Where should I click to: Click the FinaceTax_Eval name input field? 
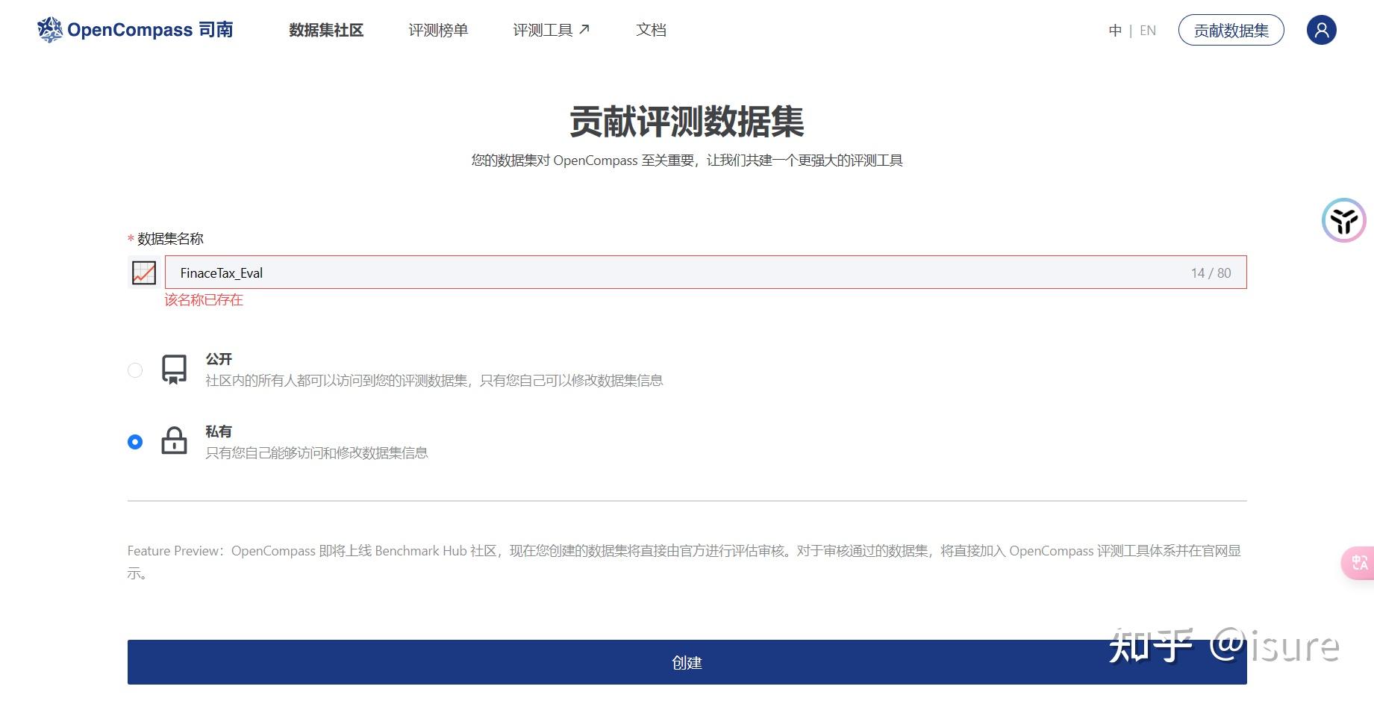[x=522, y=272]
